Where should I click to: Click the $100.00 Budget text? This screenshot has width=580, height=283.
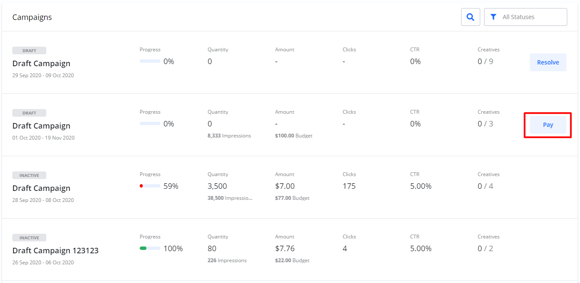point(293,136)
